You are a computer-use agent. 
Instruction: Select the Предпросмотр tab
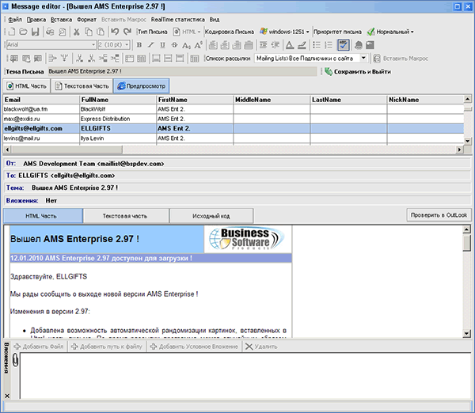[142, 86]
